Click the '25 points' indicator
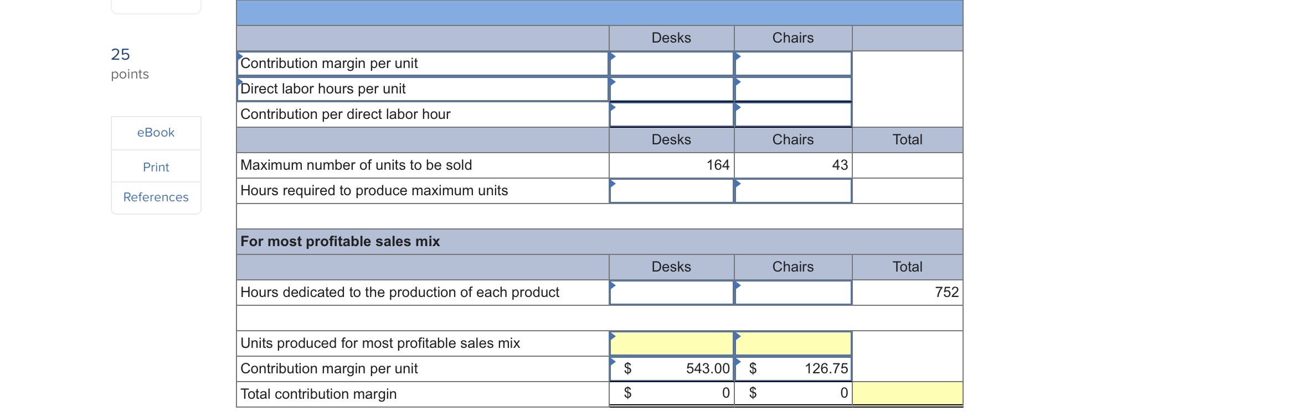 [130, 64]
